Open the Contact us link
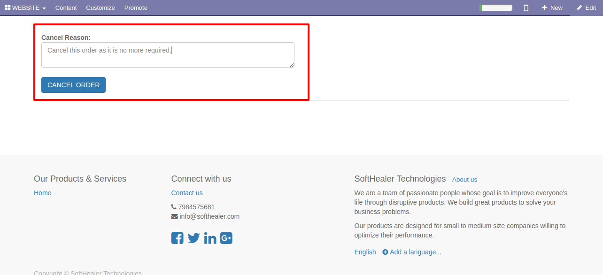Screen dimensions: 603x275 (187, 193)
